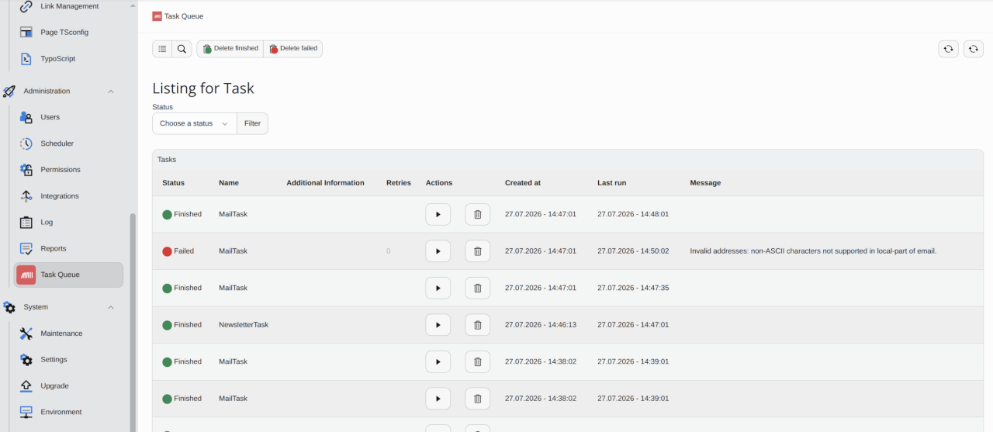Viewport: 993px width, 432px height.
Task: Run the NewsletterTask entry
Action: coord(438,325)
